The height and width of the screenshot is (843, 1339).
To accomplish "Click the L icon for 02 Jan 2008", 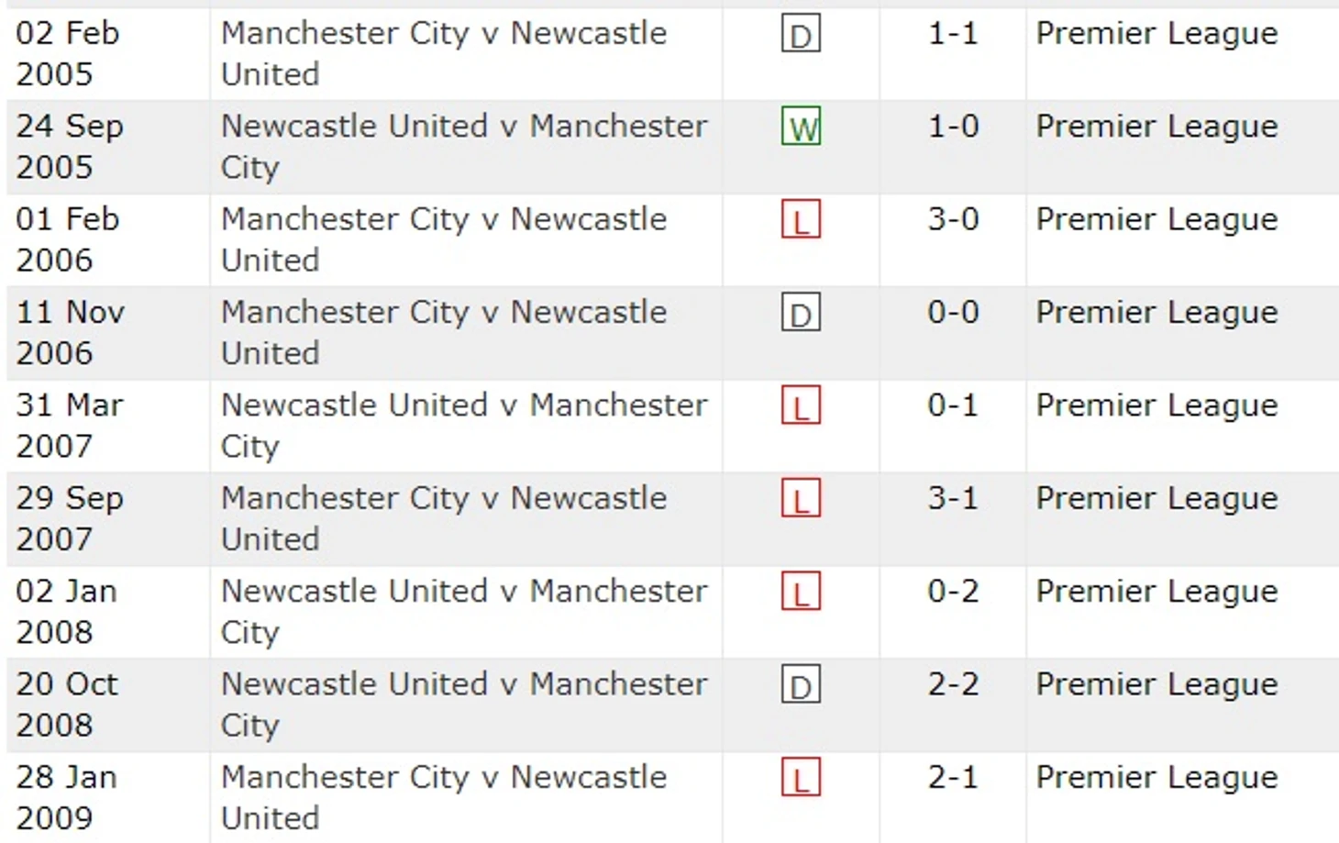I will click(x=801, y=592).
